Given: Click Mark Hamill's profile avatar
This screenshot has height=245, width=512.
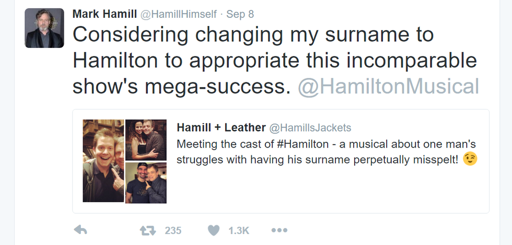Looking at the screenshot, I should point(44,28).
